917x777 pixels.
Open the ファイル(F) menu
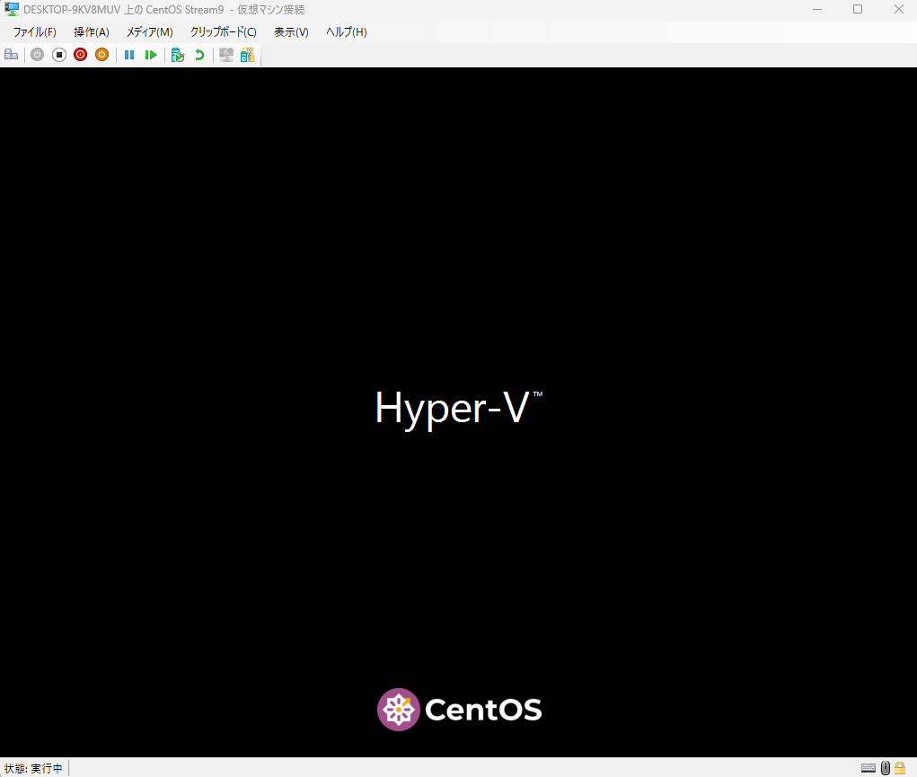pyautogui.click(x=34, y=32)
